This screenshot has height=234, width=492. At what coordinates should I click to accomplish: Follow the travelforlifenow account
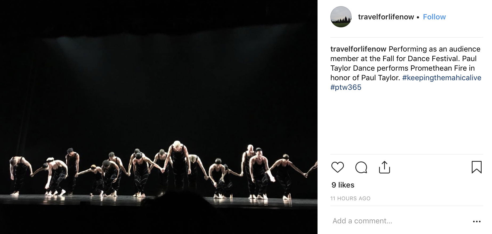[434, 17]
